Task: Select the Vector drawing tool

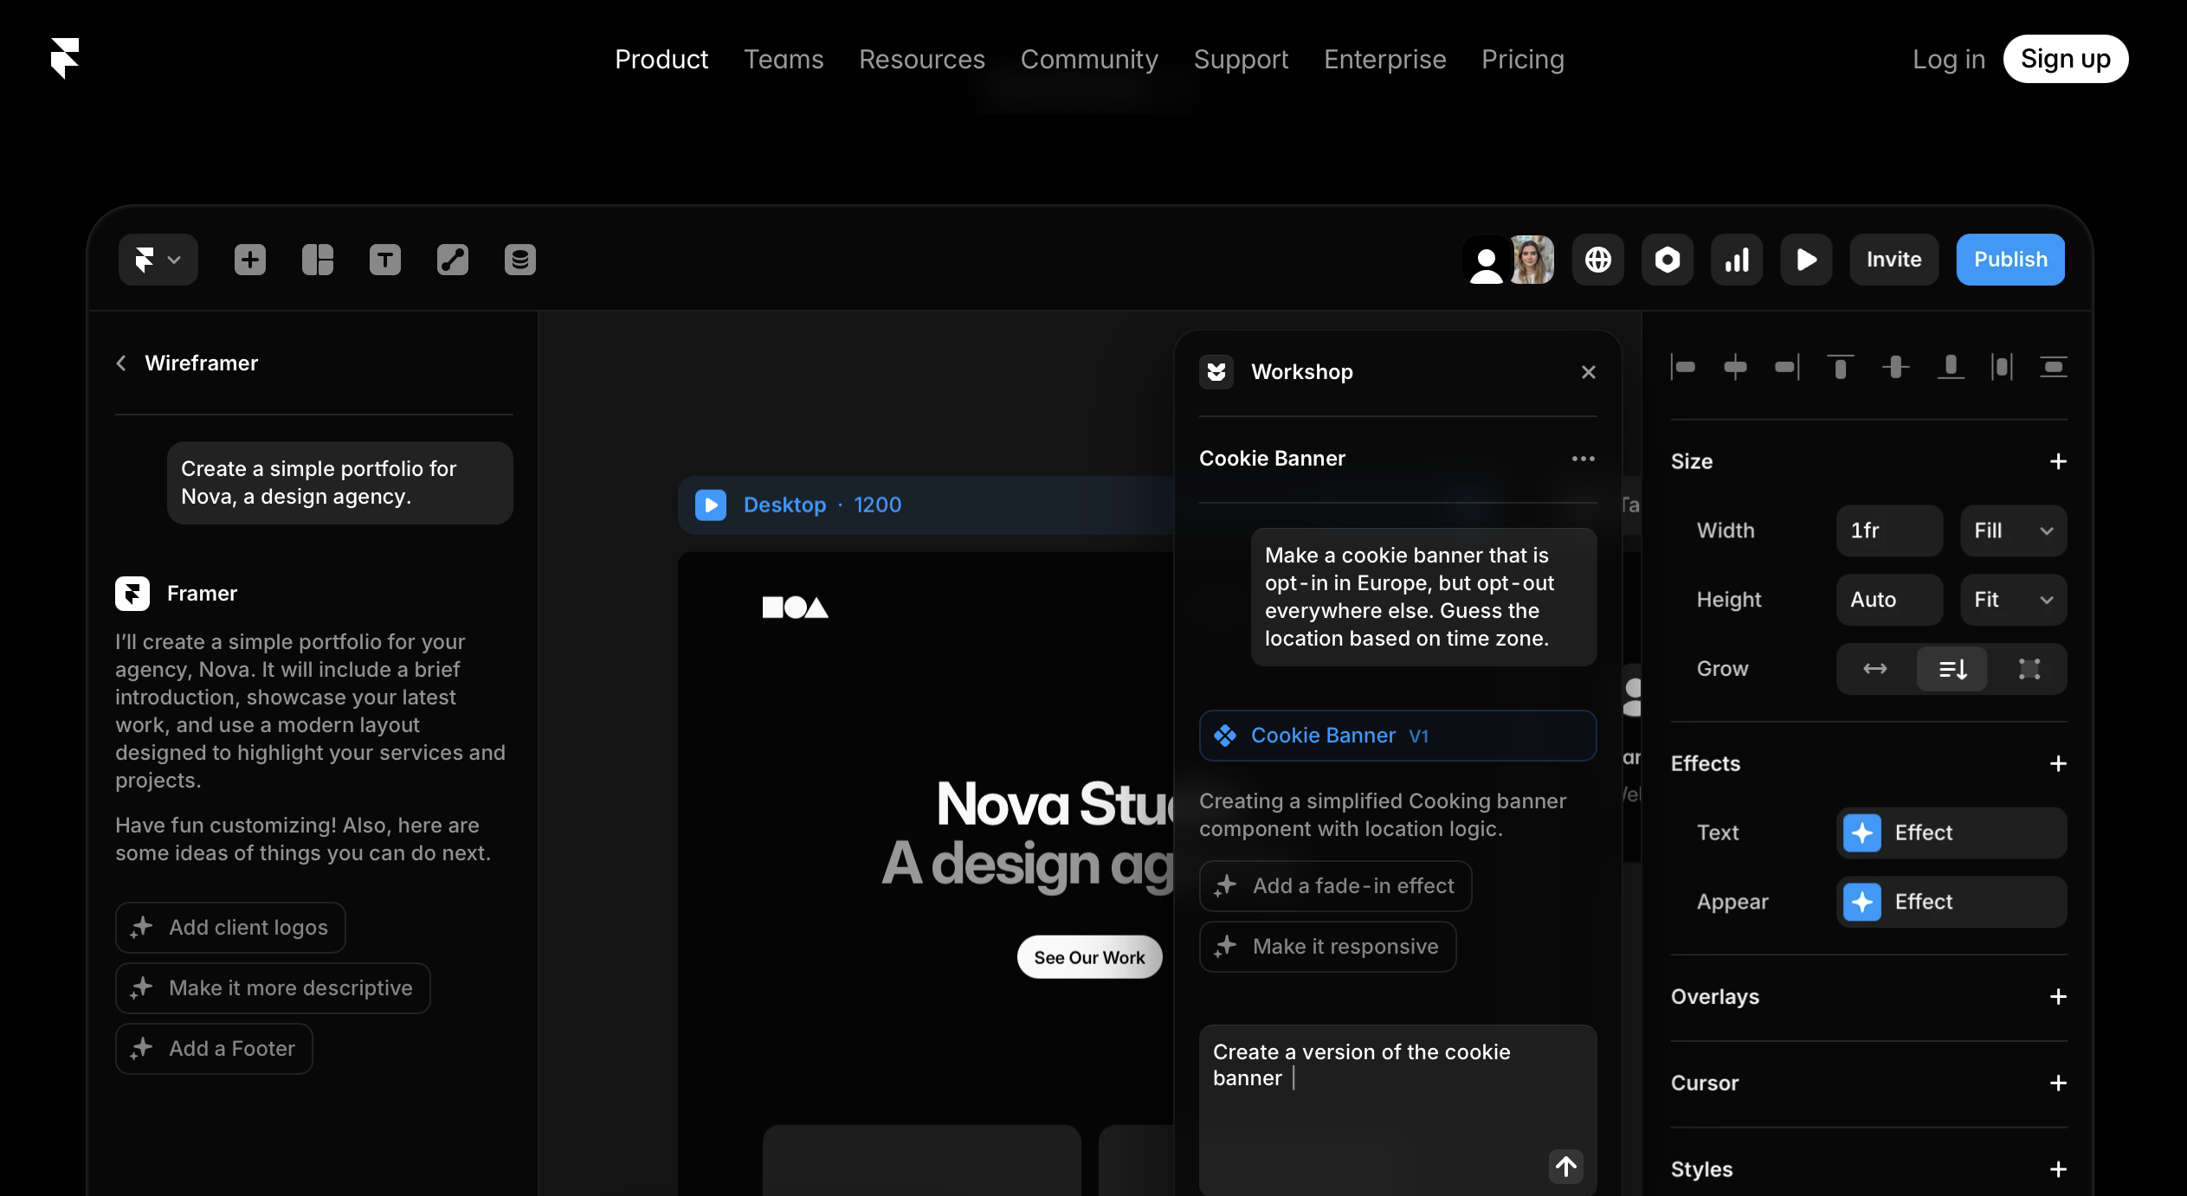Action: pos(452,259)
